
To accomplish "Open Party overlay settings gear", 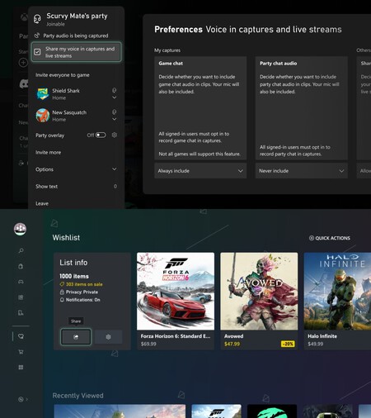I will coord(115,135).
